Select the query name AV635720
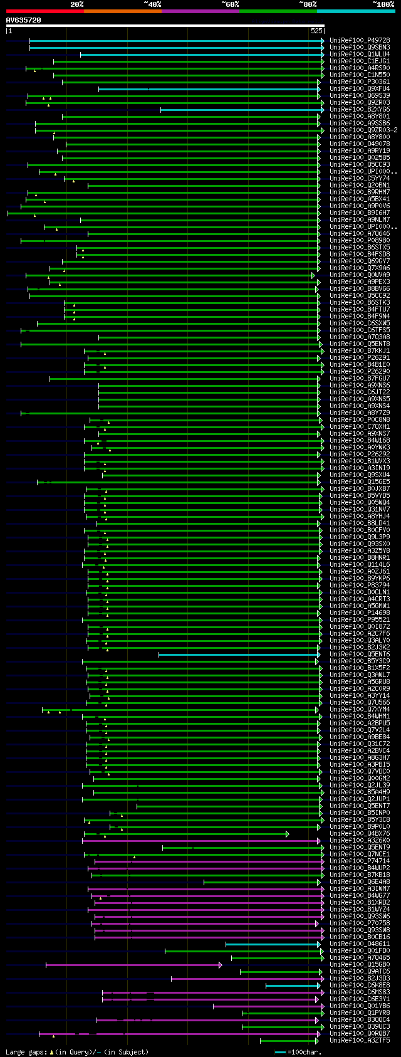The height and width of the screenshot is (1057, 401). pos(24,20)
